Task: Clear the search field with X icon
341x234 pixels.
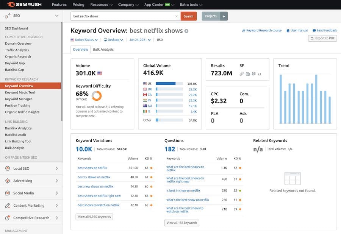Action: pyautogui.click(x=176, y=16)
